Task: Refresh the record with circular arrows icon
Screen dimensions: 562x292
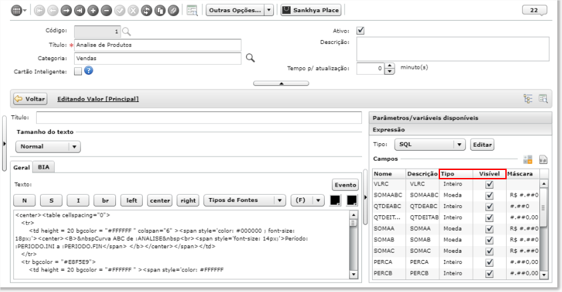Action: click(146, 11)
